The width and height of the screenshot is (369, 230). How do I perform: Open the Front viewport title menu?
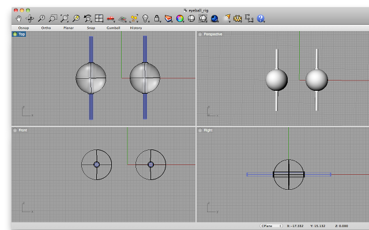[23, 131]
